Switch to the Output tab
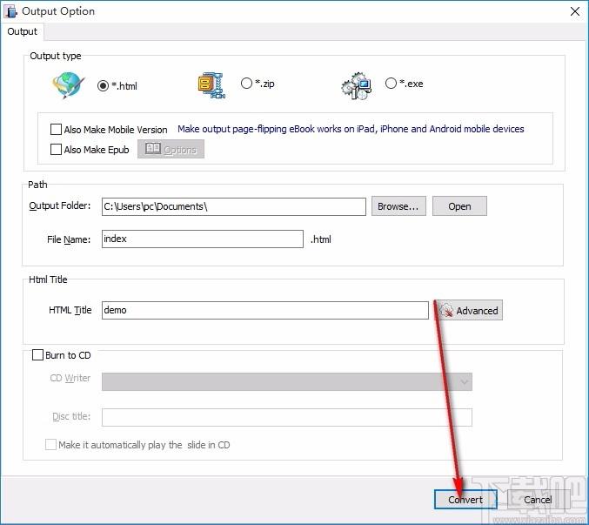Image resolution: width=589 pixels, height=525 pixels. 22,31
